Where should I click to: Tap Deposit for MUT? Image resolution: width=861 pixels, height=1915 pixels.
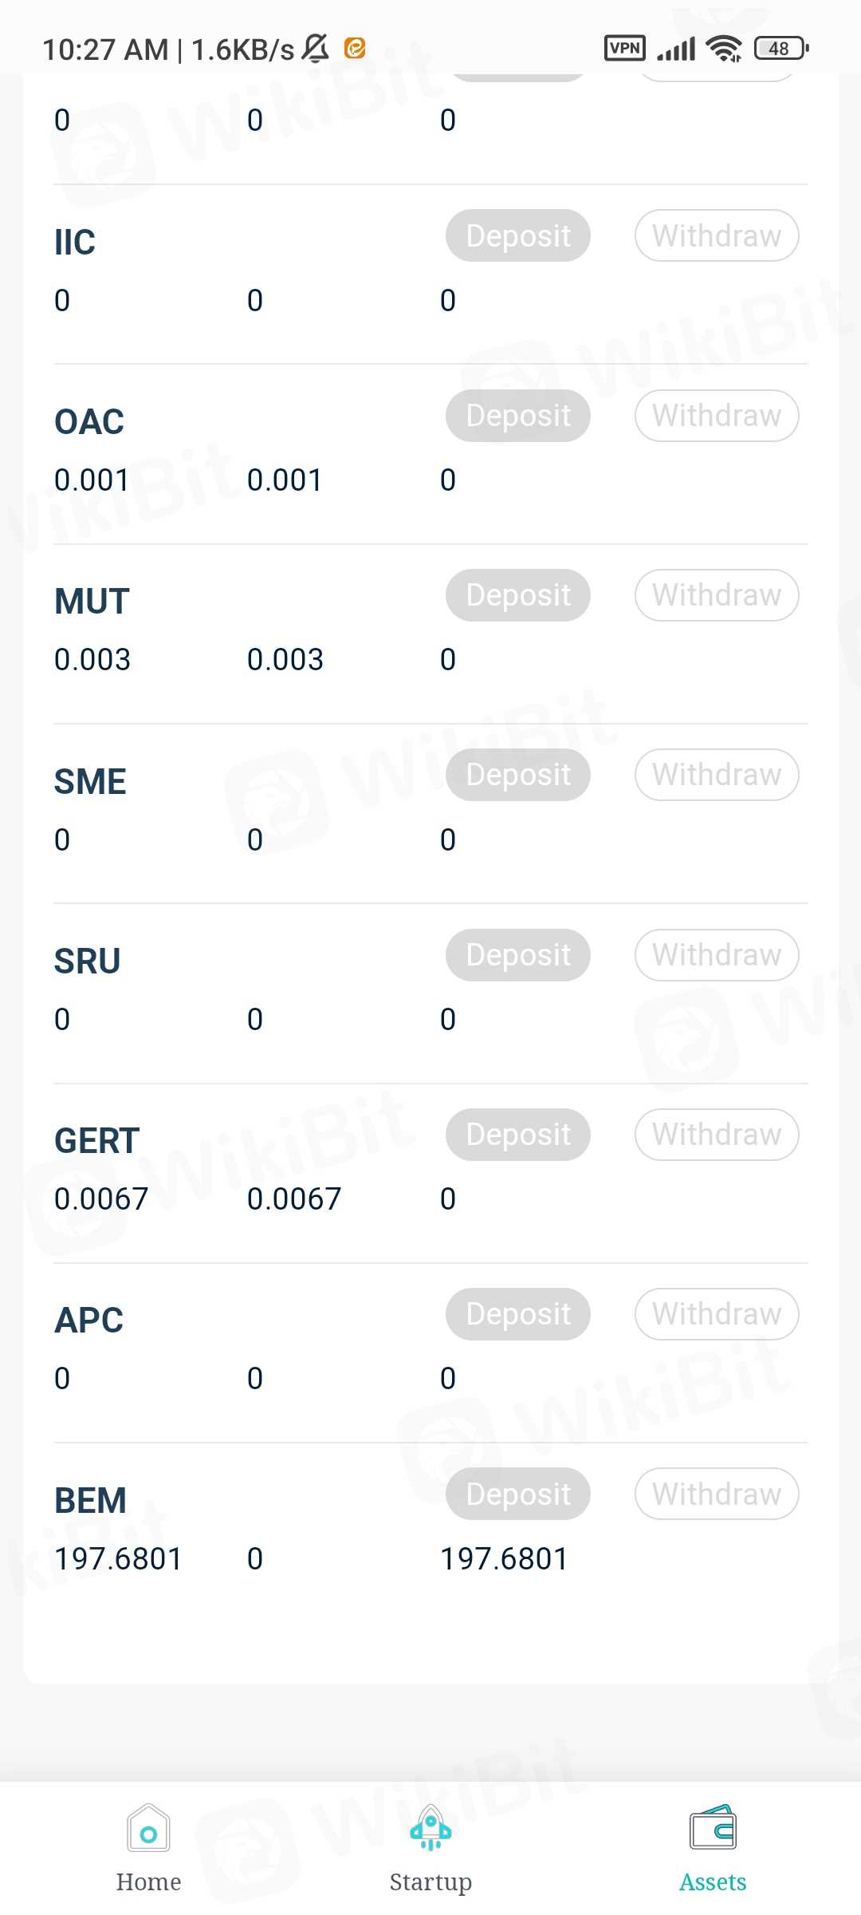pyautogui.click(x=518, y=595)
